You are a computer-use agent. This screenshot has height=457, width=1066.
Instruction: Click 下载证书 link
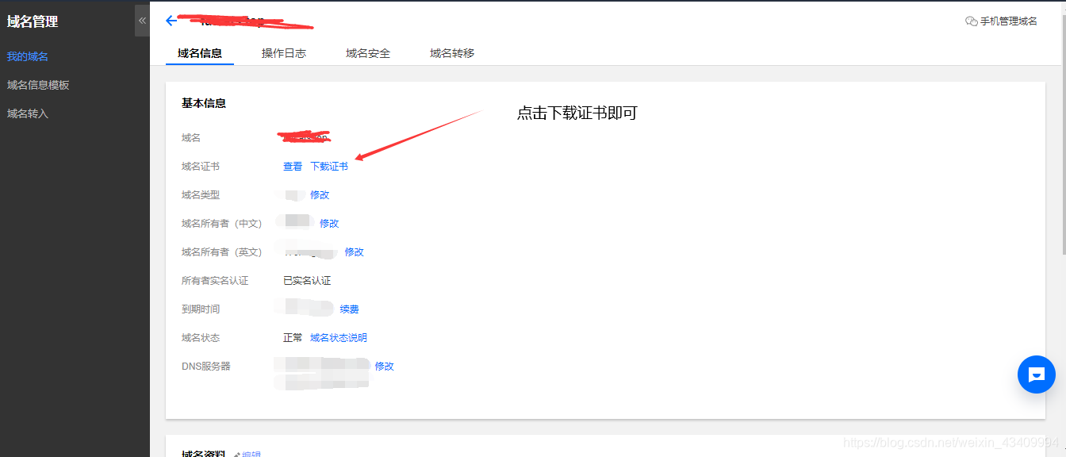click(x=329, y=167)
